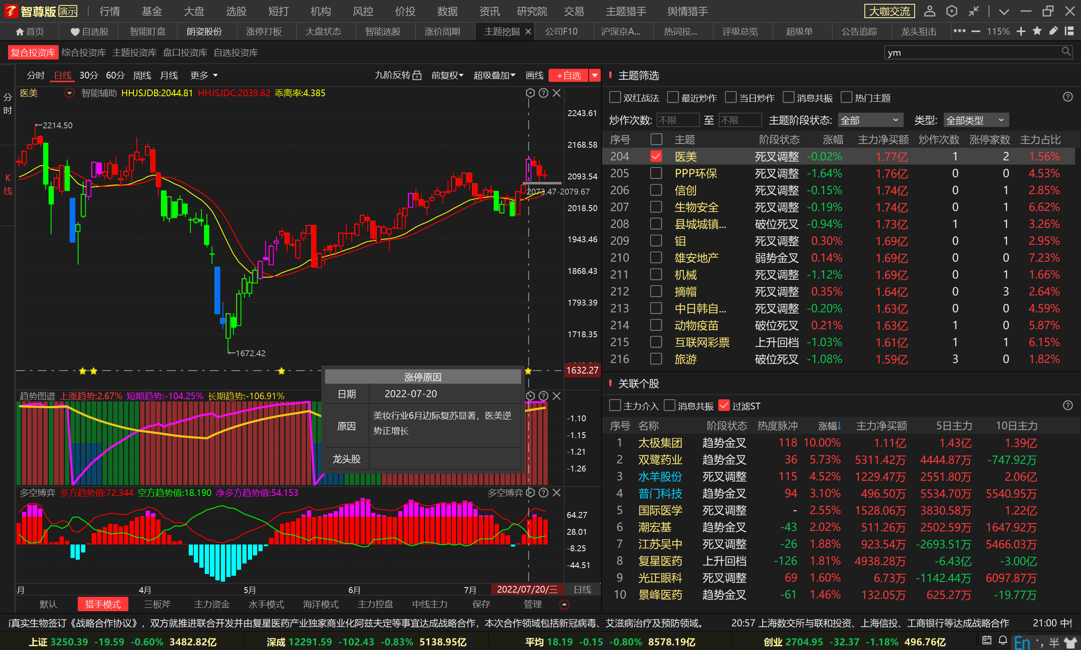Open the 行情 menu
Screen dimensions: 1081x650
(109, 11)
